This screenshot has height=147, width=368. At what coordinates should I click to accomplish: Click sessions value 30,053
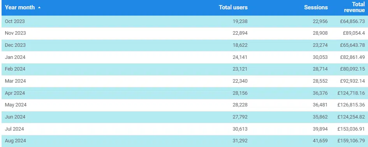click(x=320, y=57)
